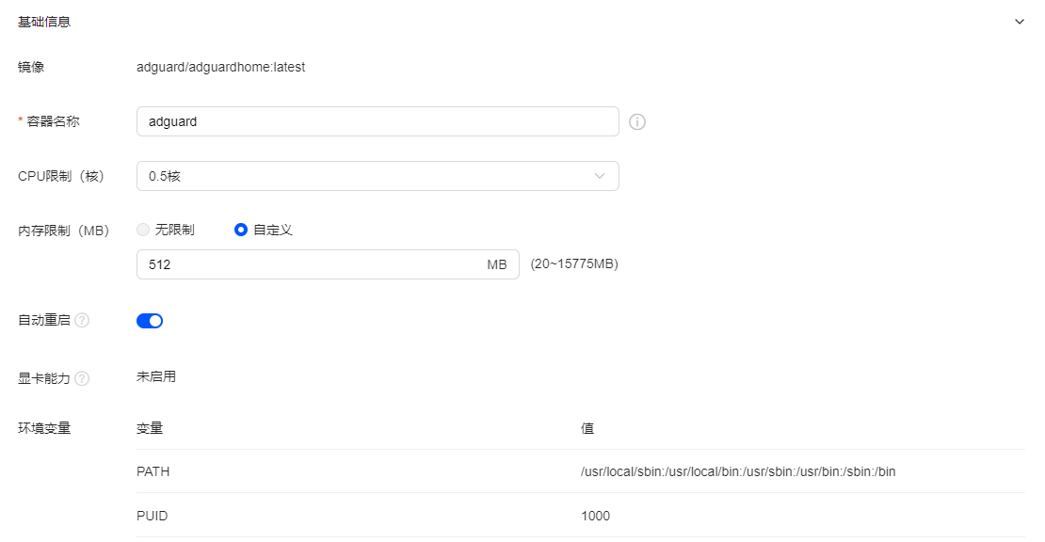Select the PUID variable name cell
Image resolution: width=1045 pixels, height=542 pixels.
point(152,516)
